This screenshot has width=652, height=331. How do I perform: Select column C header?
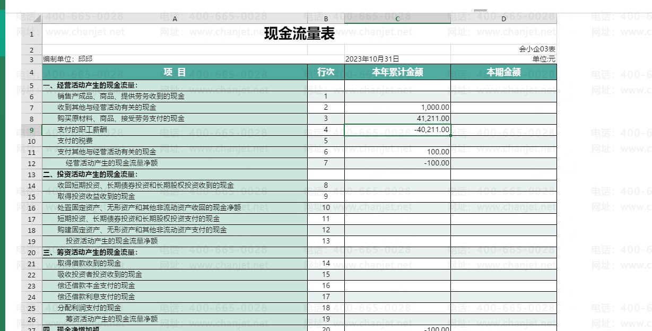click(397, 19)
